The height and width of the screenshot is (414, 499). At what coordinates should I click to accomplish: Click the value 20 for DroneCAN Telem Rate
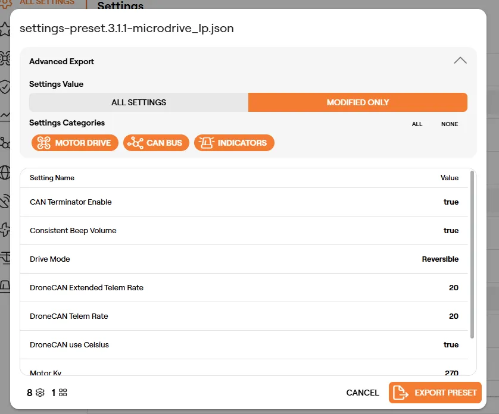[x=454, y=316]
